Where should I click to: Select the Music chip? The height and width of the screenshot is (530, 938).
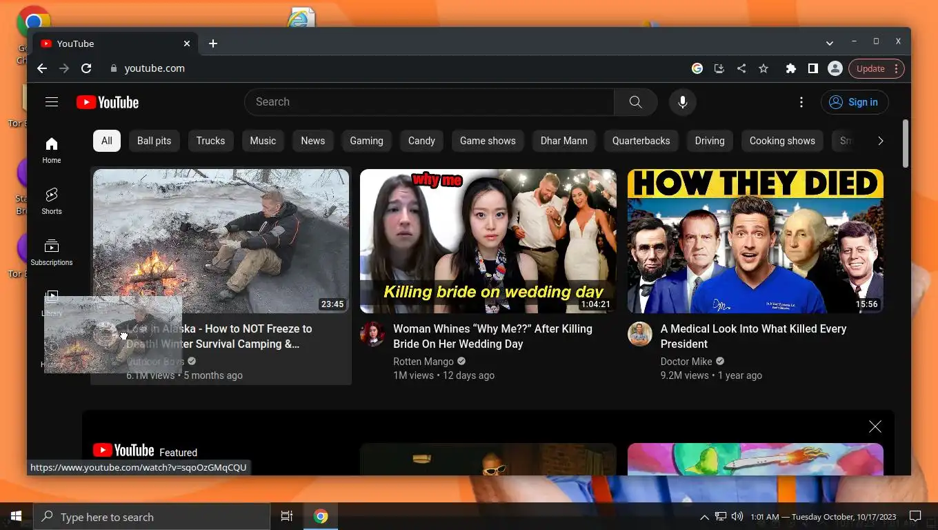pos(263,141)
